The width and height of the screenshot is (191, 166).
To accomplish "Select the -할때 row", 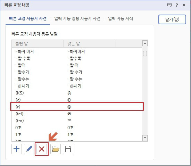I will click(77, 65).
